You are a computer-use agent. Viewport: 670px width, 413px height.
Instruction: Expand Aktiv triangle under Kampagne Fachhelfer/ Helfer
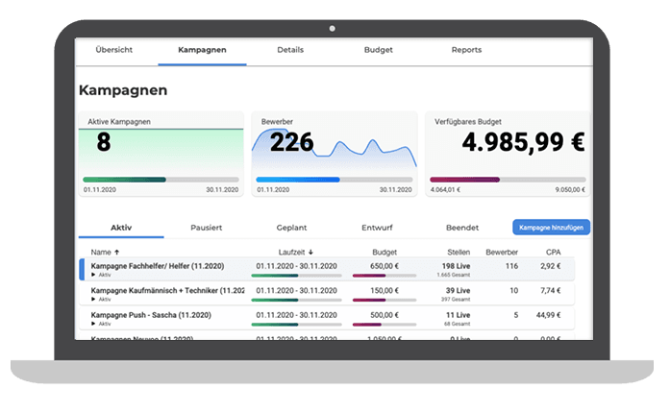[93, 275]
